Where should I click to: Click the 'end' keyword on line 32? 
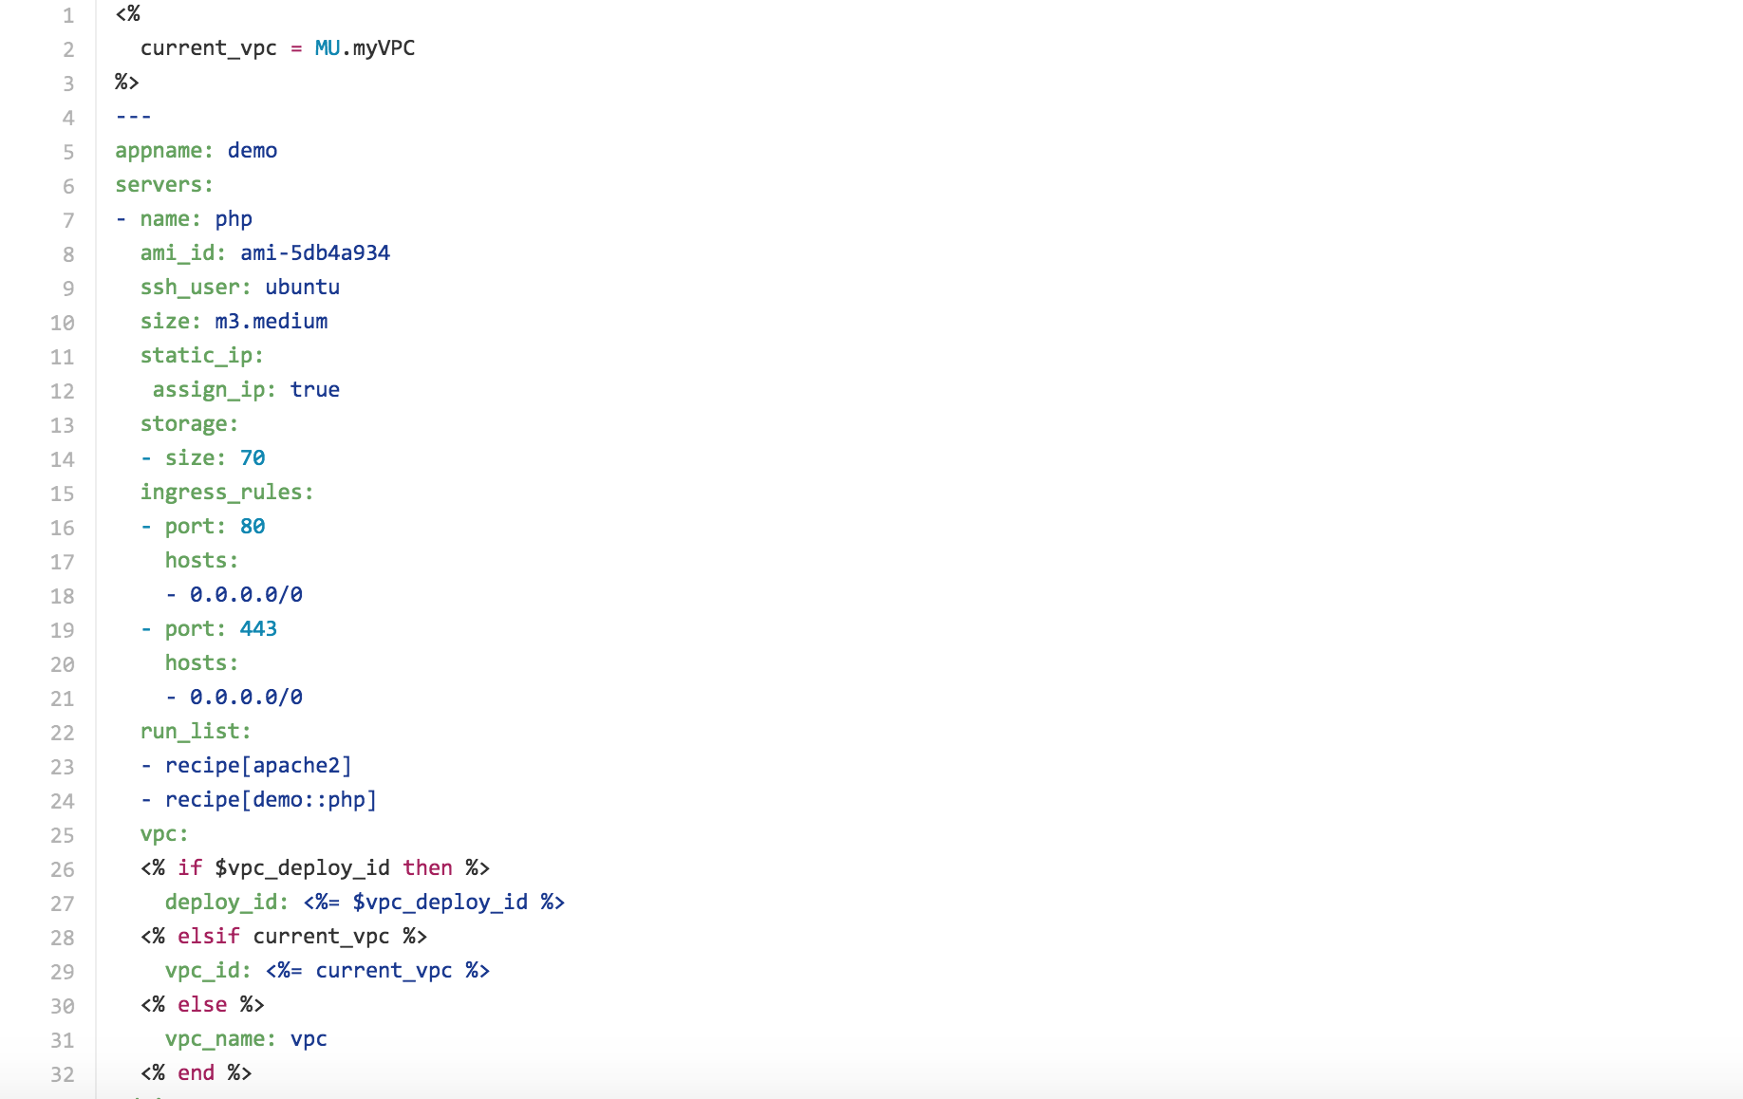click(x=197, y=1073)
